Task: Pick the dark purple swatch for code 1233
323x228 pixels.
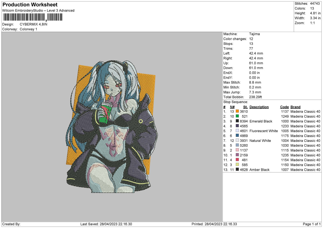Action: [x=237, y=126]
